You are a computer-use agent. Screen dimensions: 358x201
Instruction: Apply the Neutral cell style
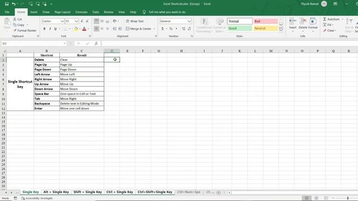[266, 28]
